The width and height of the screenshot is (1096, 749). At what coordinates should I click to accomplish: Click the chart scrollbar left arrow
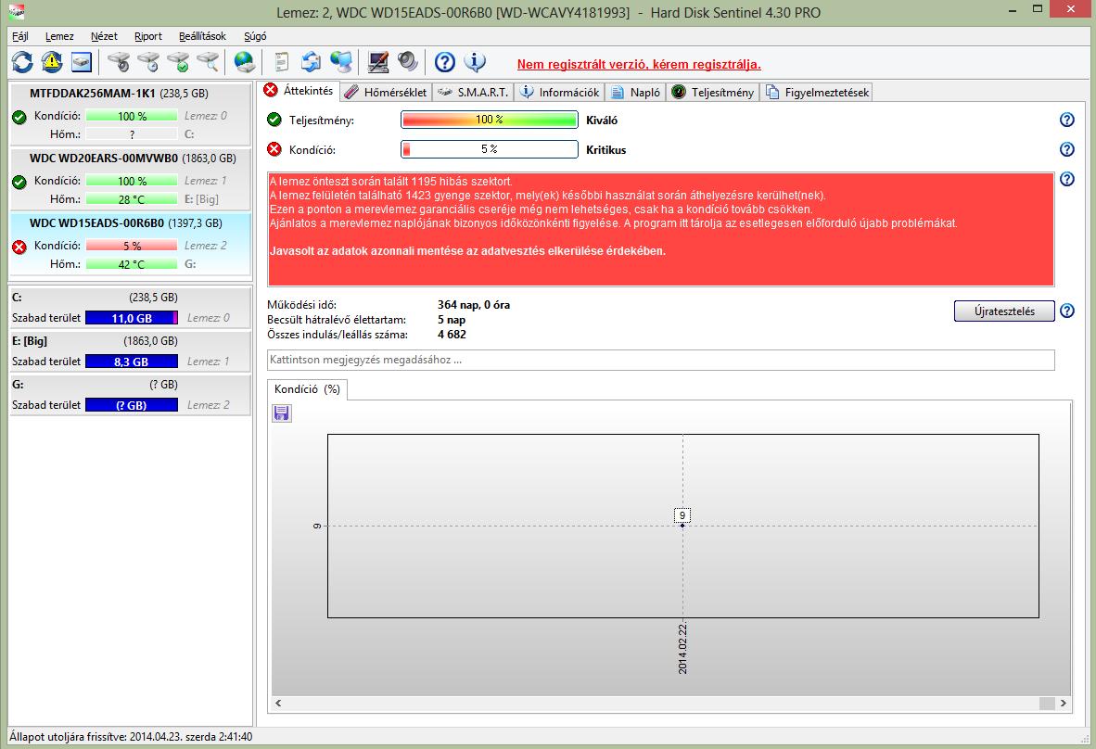(x=278, y=703)
